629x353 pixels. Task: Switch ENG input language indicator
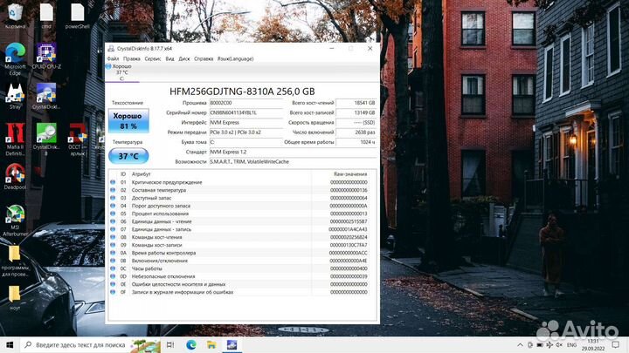(571, 345)
